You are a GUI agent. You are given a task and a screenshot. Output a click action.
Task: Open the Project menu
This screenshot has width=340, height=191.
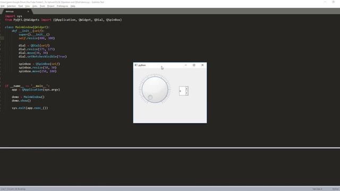point(51,6)
